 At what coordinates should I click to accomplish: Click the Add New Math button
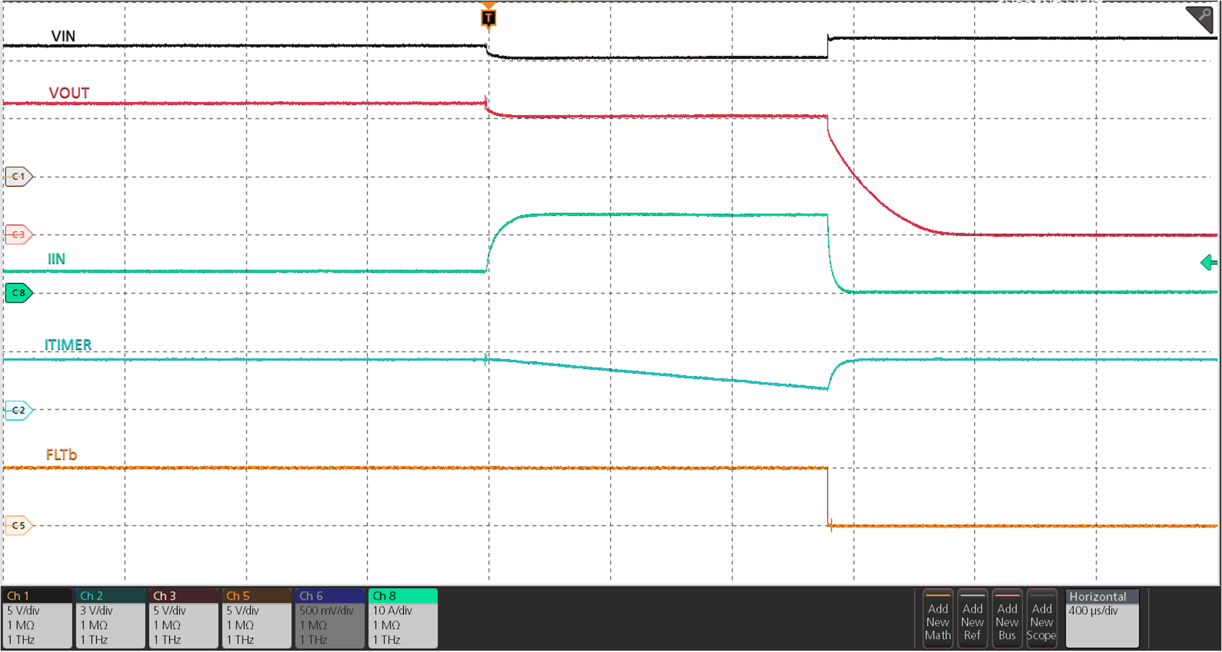point(937,619)
